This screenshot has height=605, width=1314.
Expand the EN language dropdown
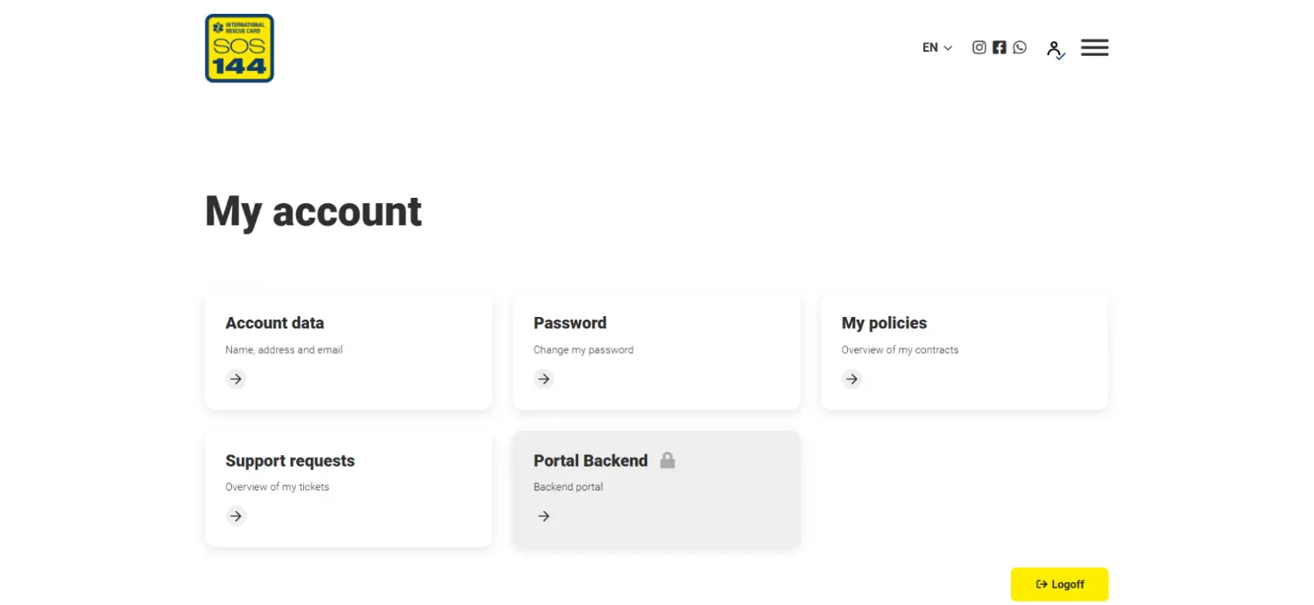pyautogui.click(x=930, y=48)
